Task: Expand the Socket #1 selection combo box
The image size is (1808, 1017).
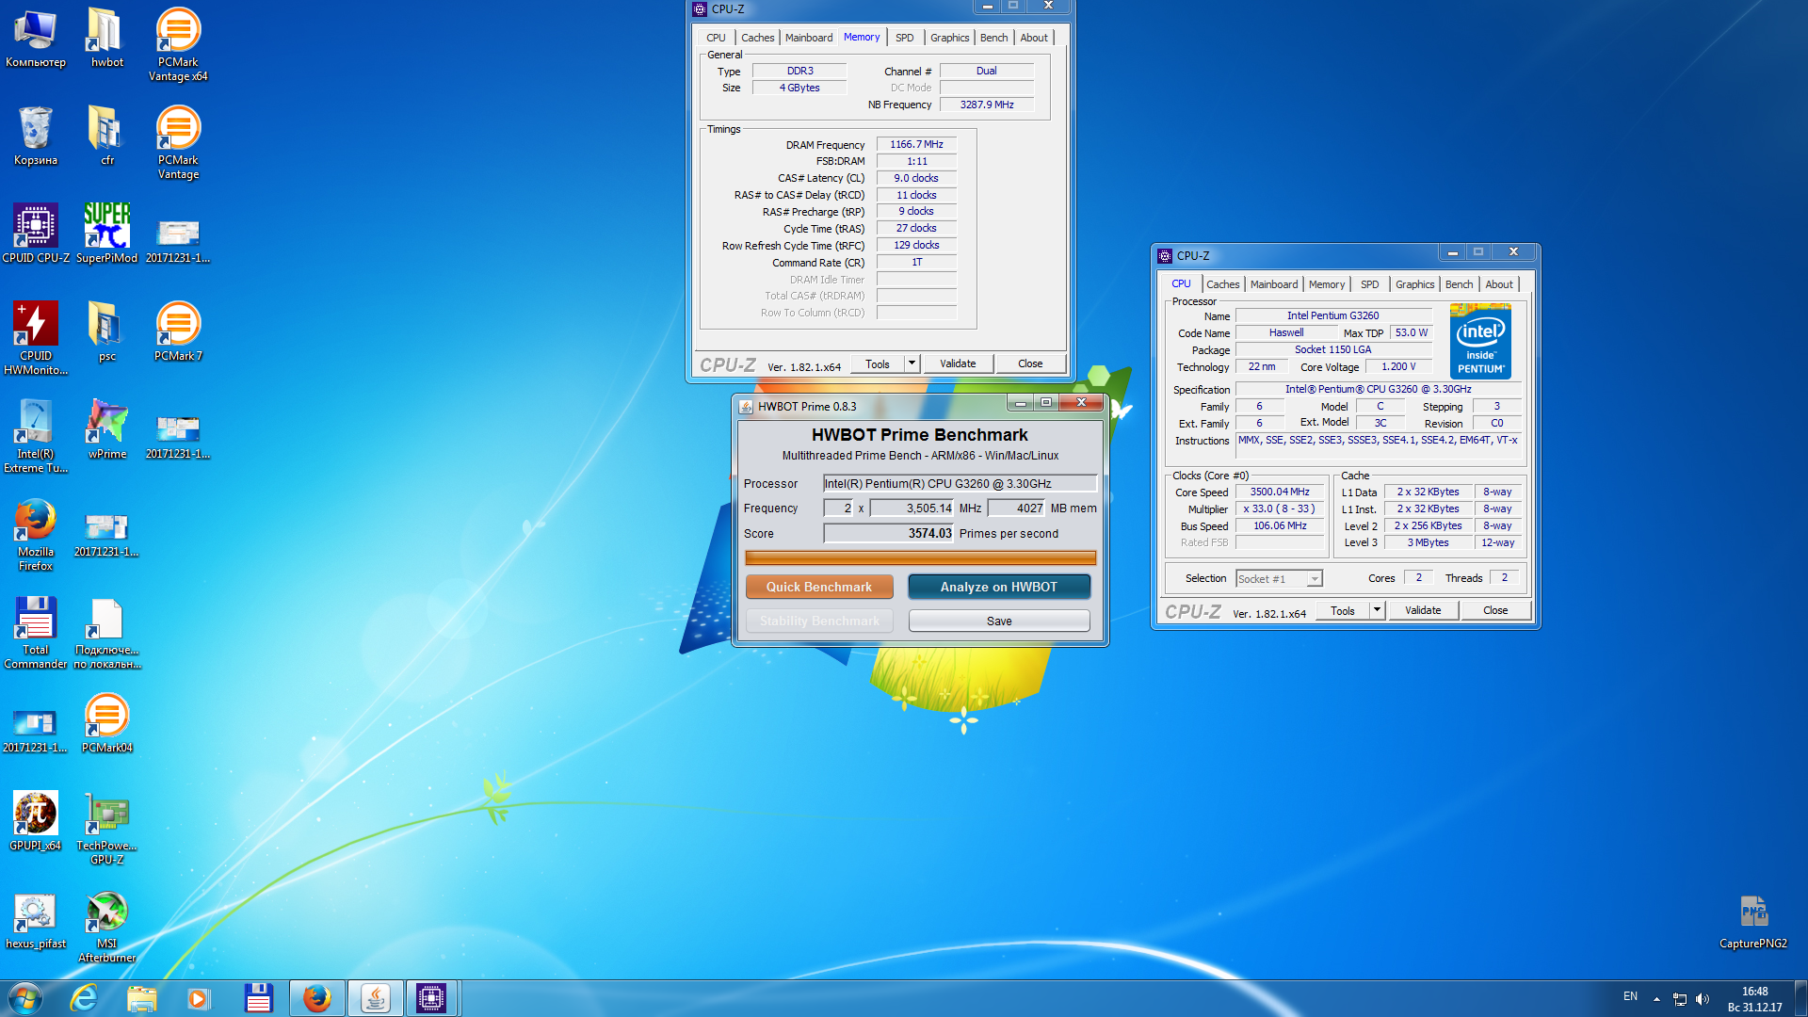Action: (1279, 578)
